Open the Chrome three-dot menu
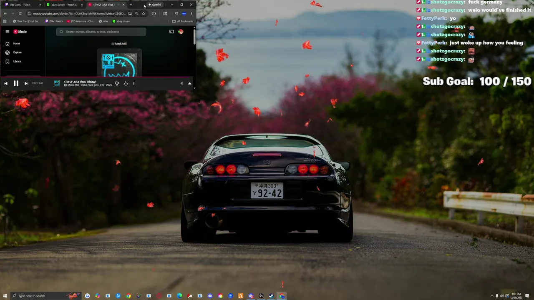This screenshot has height=300, width=534. coord(191,13)
